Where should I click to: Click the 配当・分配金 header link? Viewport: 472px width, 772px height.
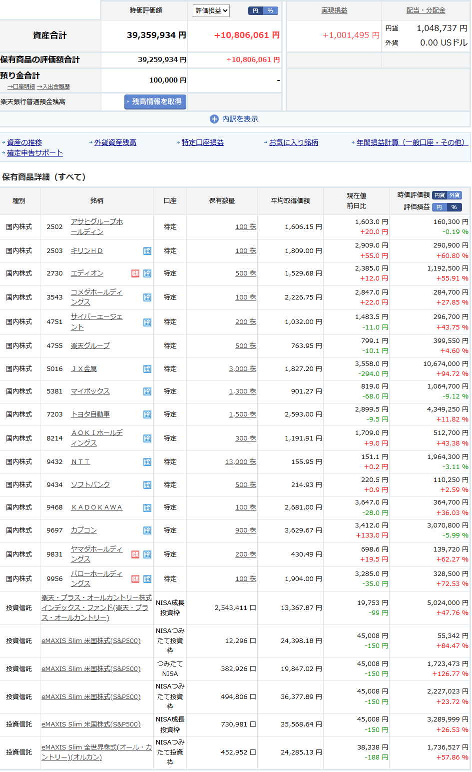coord(426,10)
